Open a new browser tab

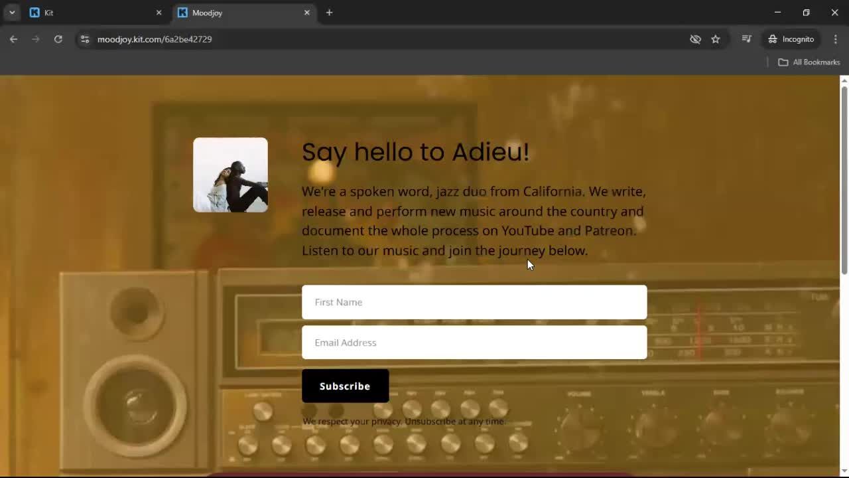(329, 12)
